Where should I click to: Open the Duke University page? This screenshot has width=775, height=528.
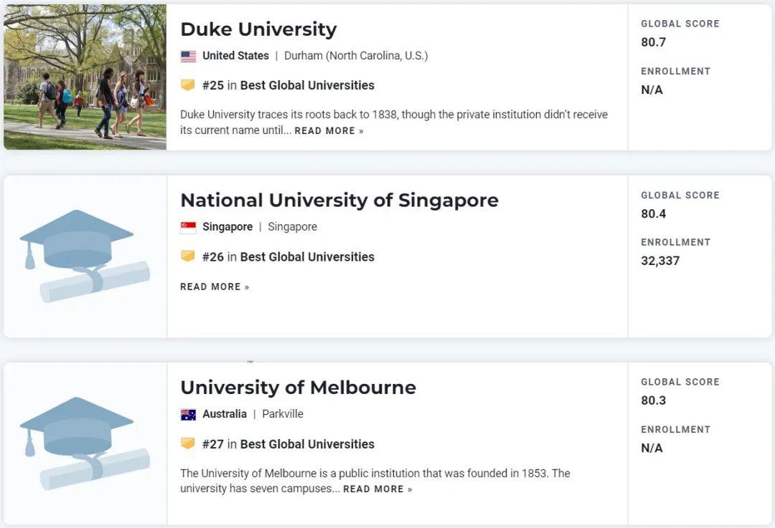tap(258, 29)
